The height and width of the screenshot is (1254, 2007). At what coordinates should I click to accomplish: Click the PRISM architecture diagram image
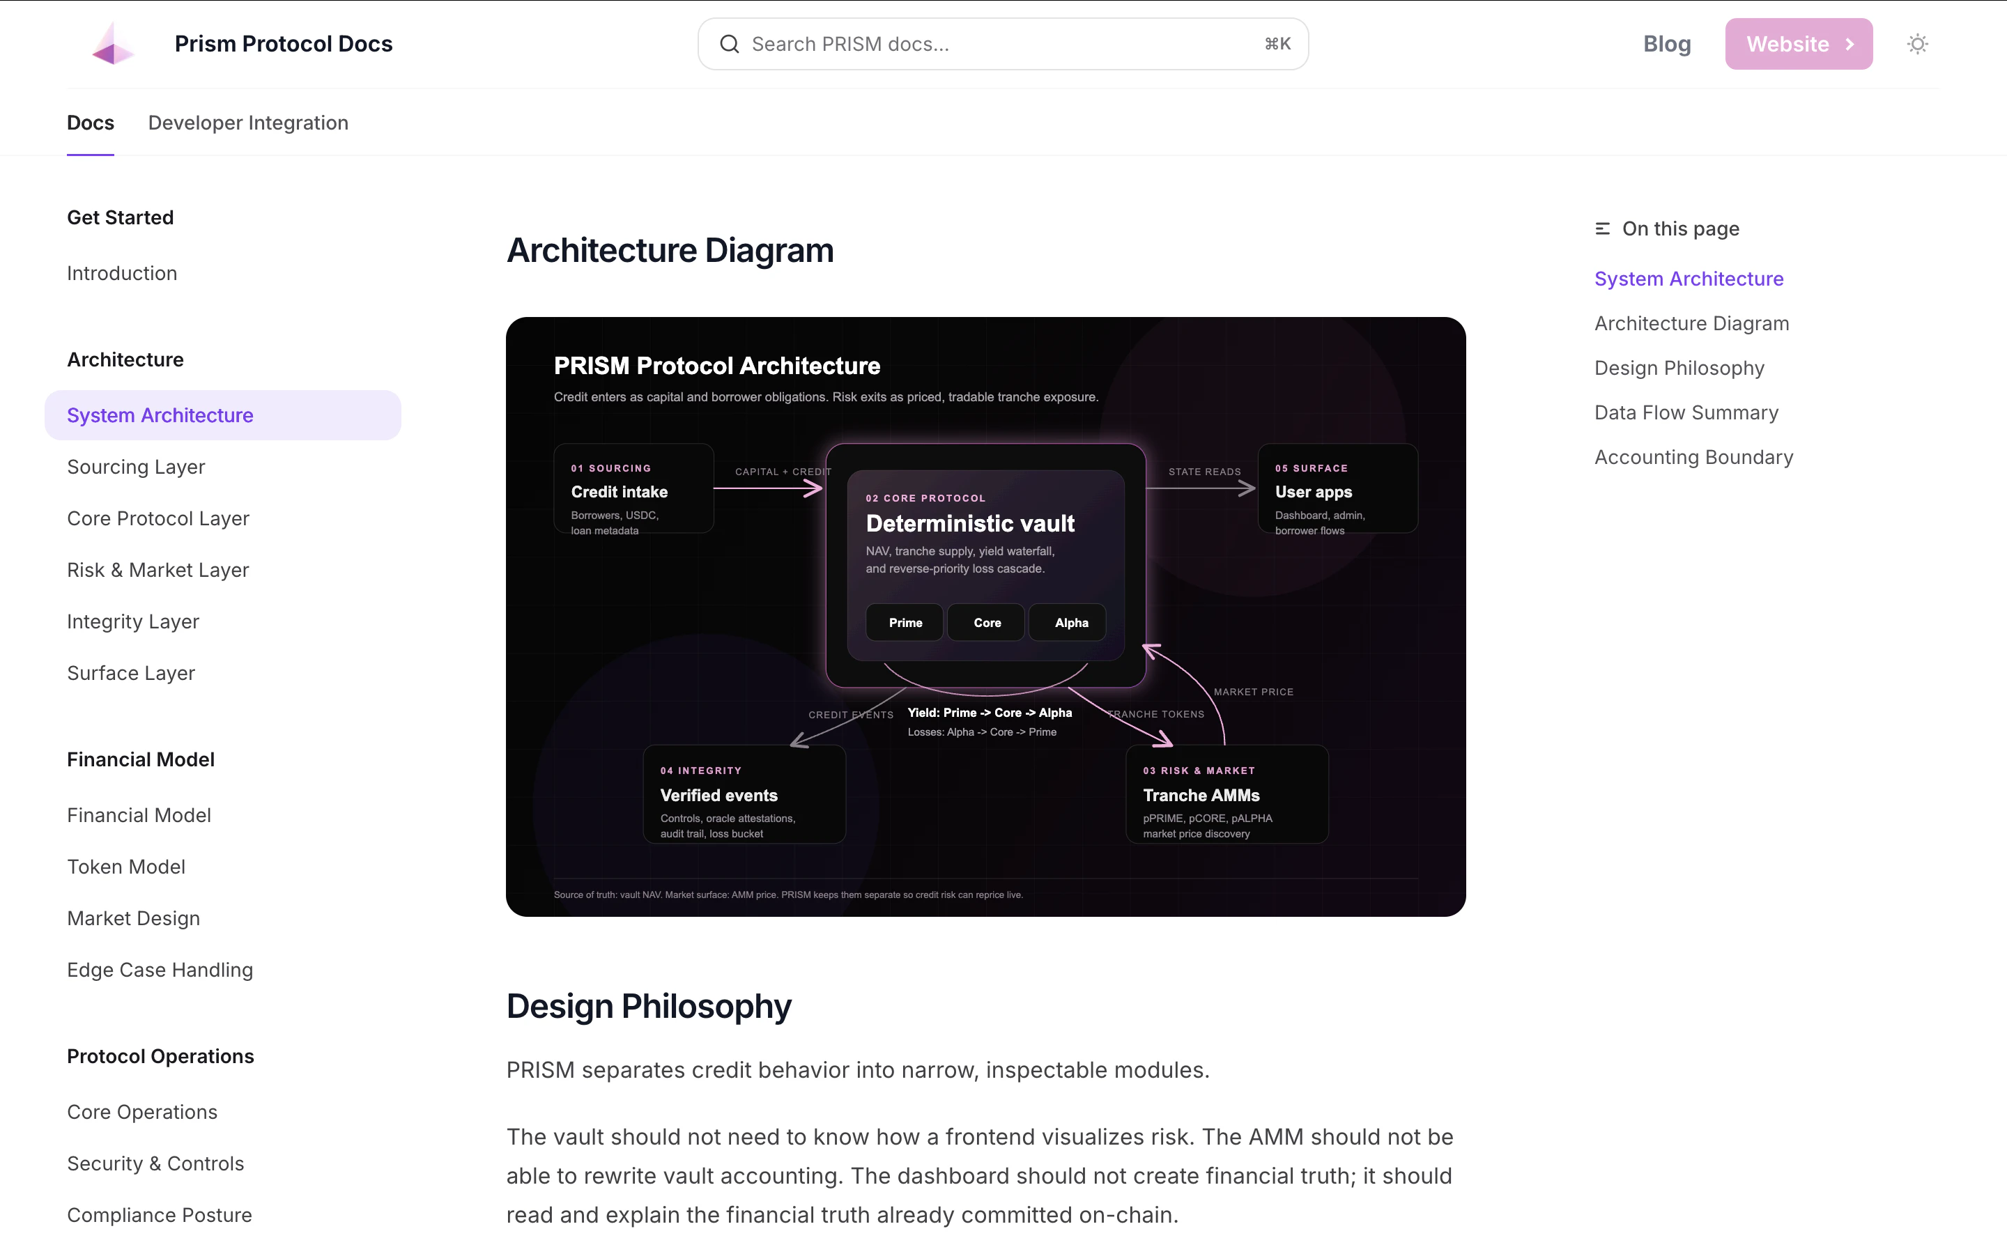985,617
